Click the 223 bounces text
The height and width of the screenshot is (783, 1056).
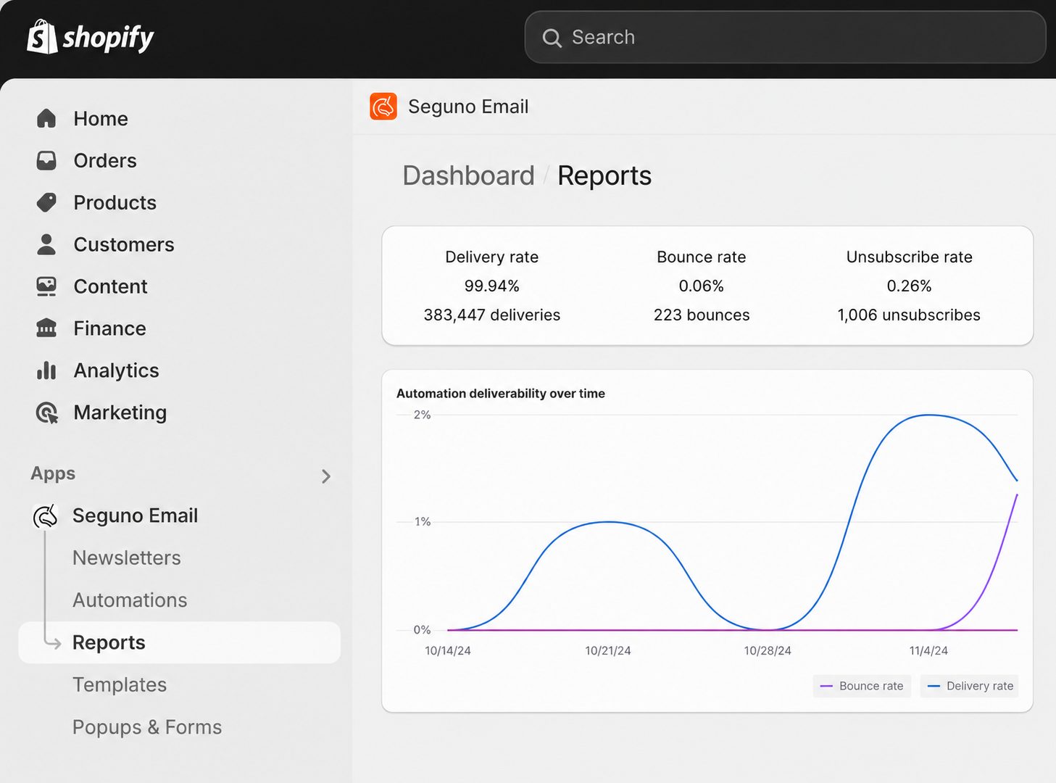coord(702,315)
